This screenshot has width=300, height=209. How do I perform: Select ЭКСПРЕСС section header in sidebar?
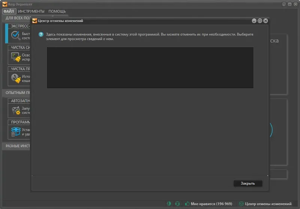coord(19,26)
